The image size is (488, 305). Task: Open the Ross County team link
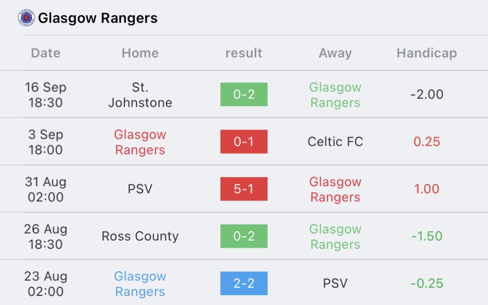tap(140, 236)
